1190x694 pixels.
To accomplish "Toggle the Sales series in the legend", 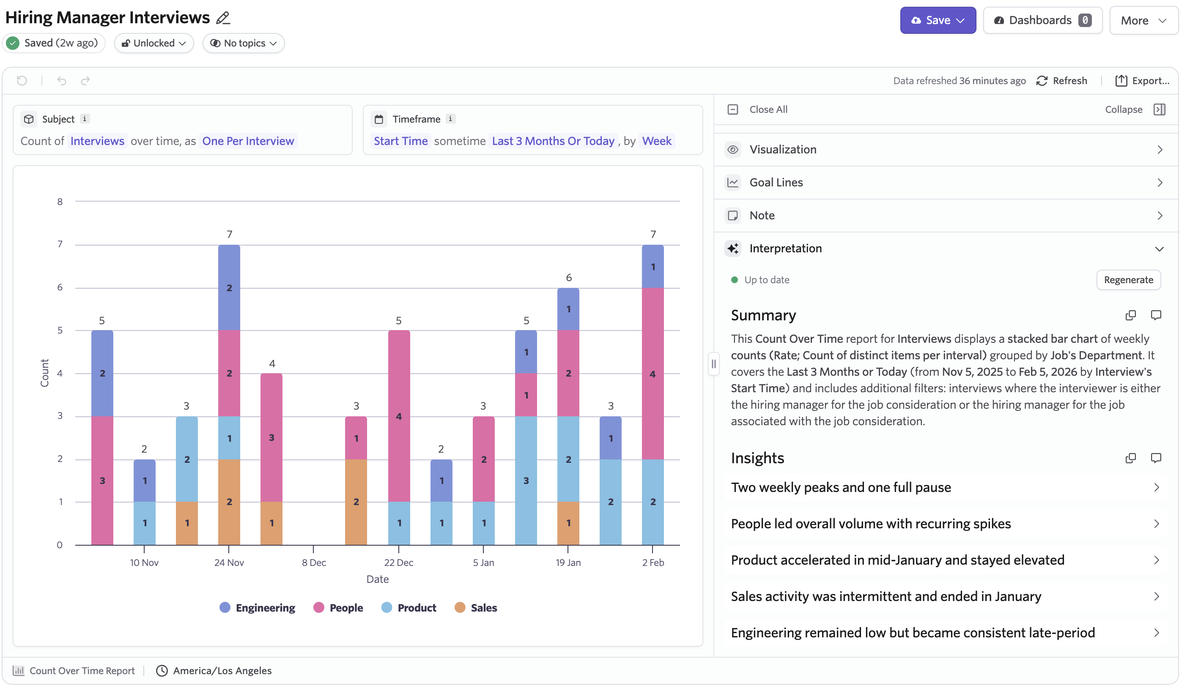I will (476, 608).
